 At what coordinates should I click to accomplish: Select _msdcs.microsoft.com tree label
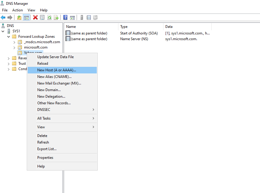click(42, 42)
